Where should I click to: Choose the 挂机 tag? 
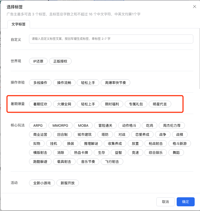(x=54, y=143)
